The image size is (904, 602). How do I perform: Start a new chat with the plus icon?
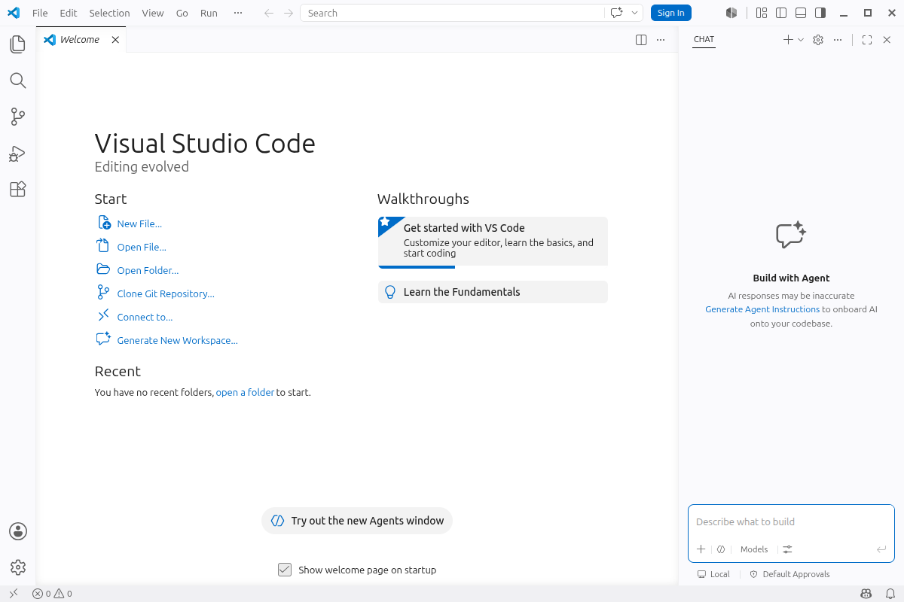[788, 40]
